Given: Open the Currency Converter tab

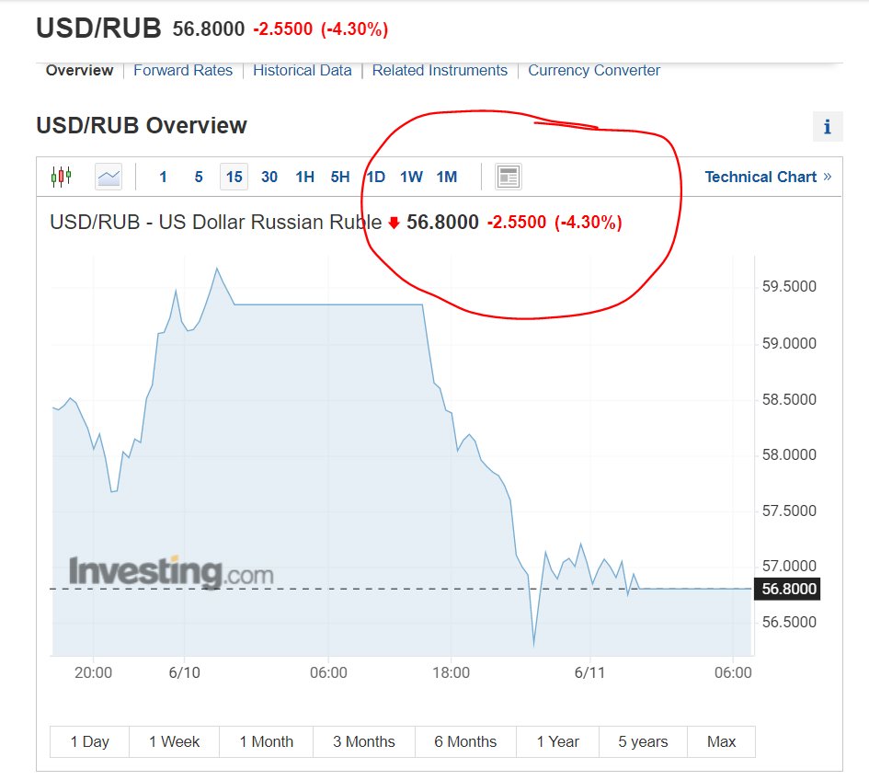Looking at the screenshot, I should point(593,71).
